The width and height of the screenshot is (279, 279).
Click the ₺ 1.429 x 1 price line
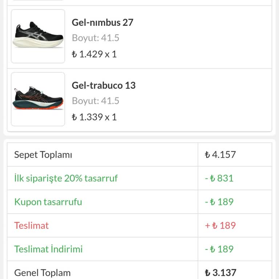click(x=94, y=54)
